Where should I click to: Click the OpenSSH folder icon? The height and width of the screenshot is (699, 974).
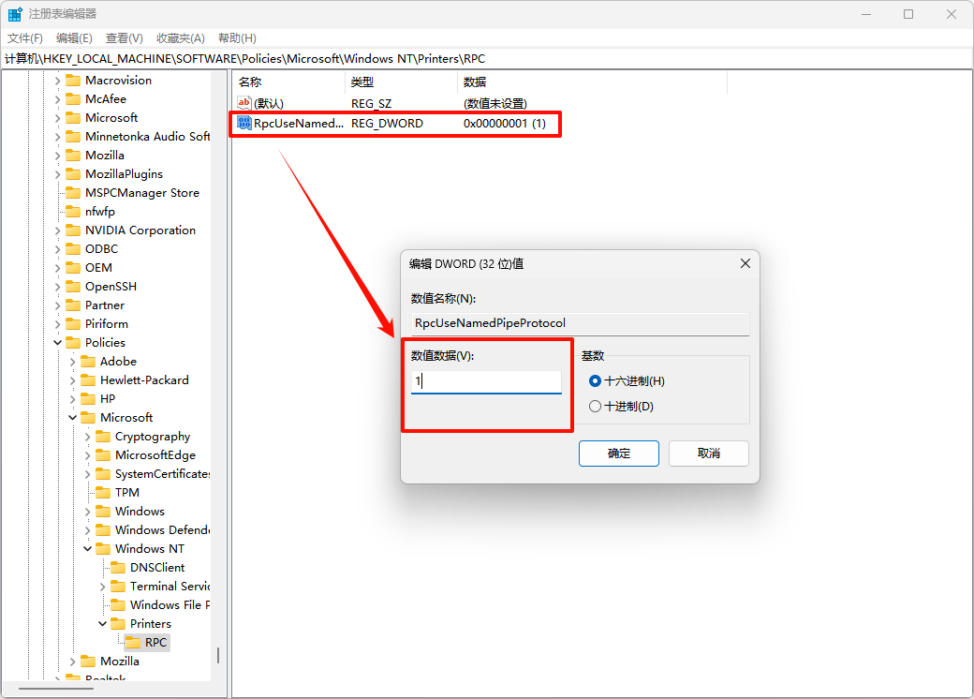tap(73, 287)
